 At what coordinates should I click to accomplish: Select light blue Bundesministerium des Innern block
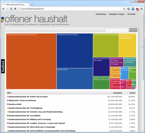pos(124,73)
